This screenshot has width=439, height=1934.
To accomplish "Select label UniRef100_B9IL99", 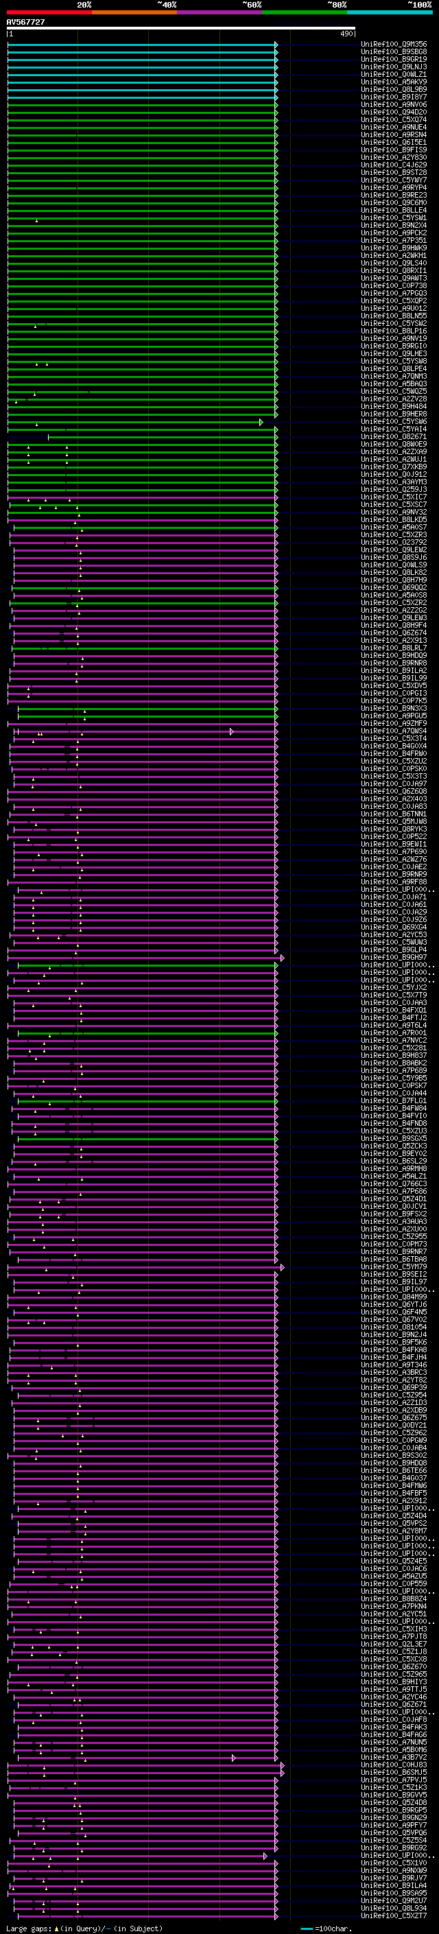I will [394, 678].
